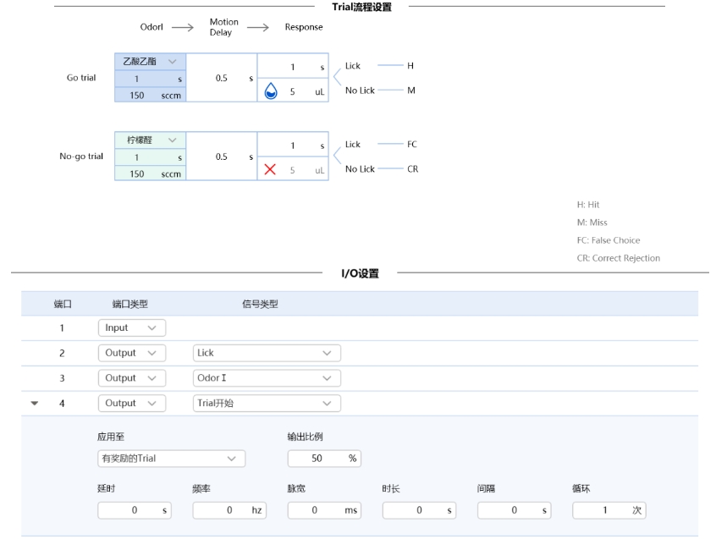
Task: Click the 频率 frequency input field
Action: click(x=229, y=511)
